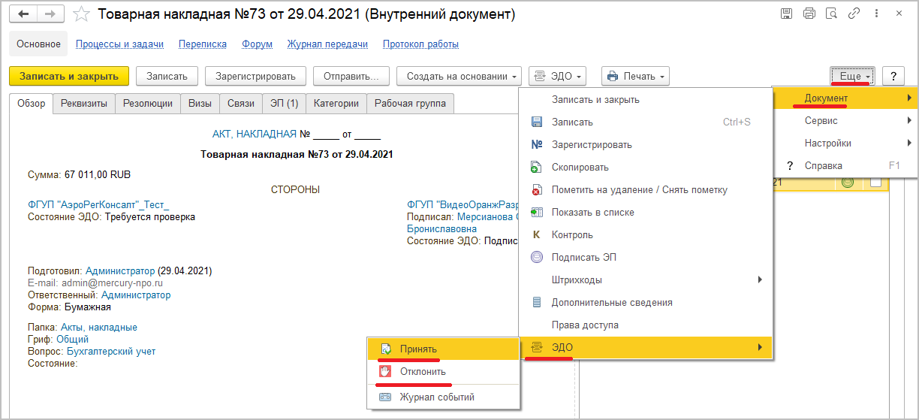This screenshot has height=420, width=919.
Task: Open the Процессы и задачи link
Action: [120, 44]
